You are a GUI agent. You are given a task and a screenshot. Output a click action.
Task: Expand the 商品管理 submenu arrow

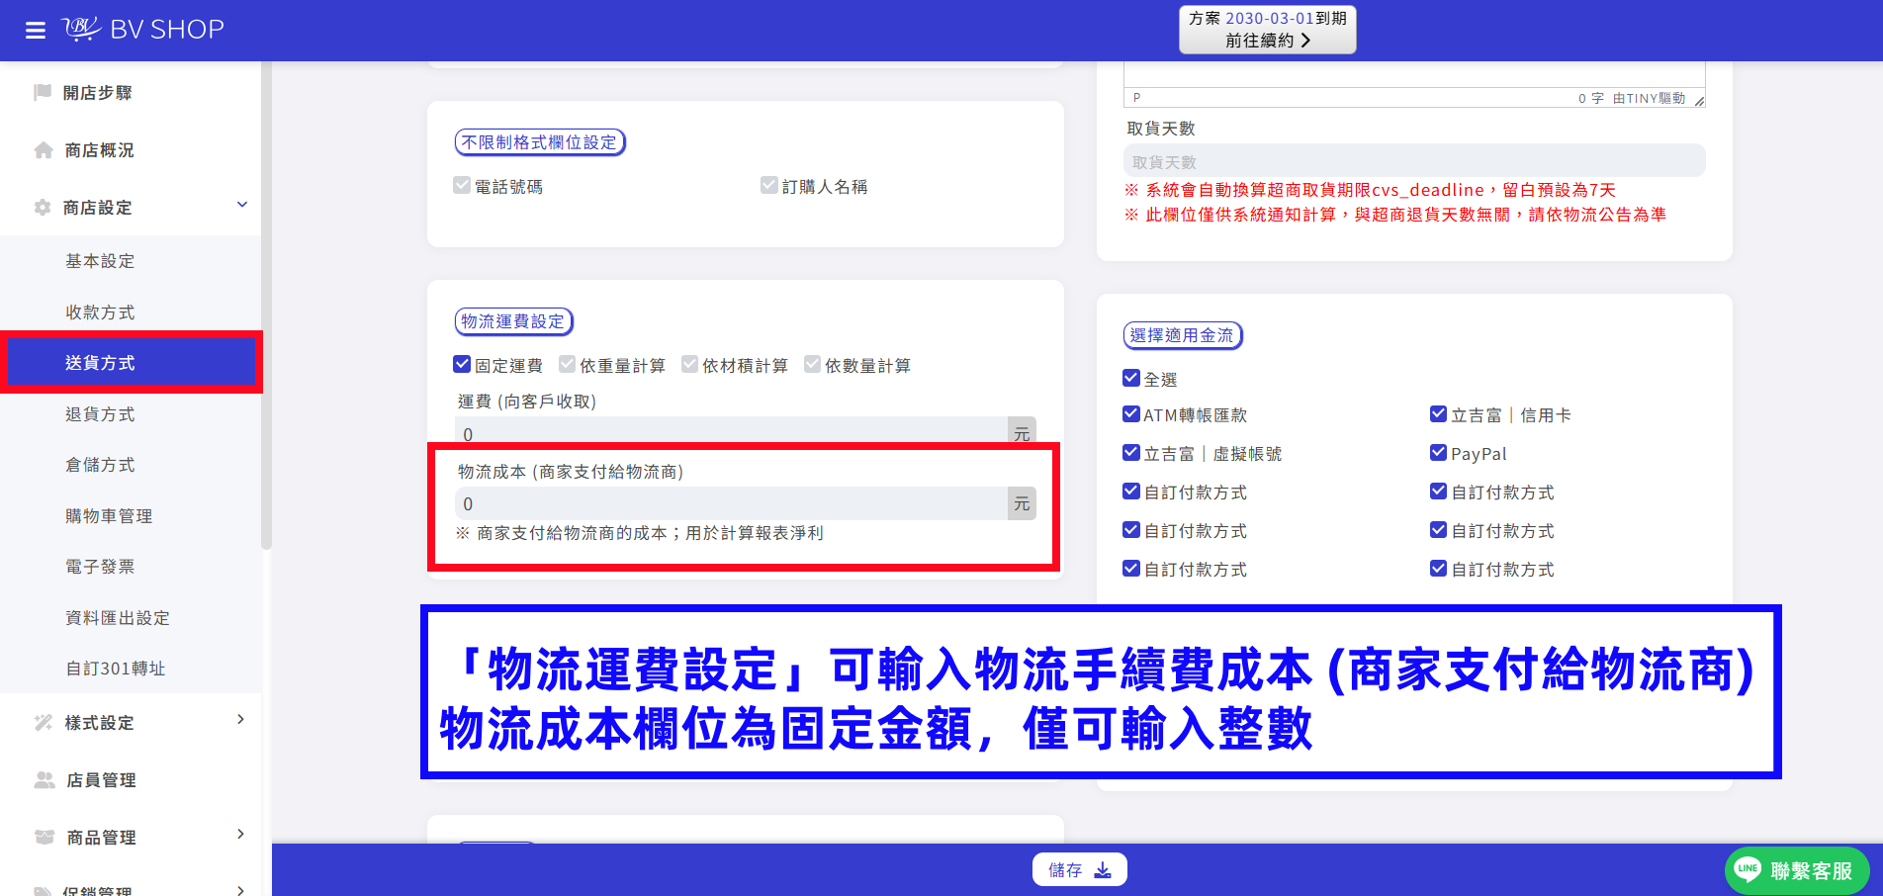tap(240, 835)
